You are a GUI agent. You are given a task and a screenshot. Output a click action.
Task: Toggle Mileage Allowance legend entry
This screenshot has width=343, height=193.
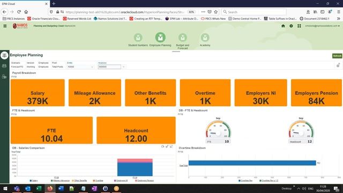pyautogui.click(x=60, y=181)
